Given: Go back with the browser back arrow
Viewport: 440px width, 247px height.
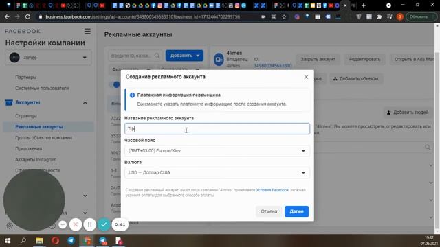Looking at the screenshot, I should click(x=7, y=16).
